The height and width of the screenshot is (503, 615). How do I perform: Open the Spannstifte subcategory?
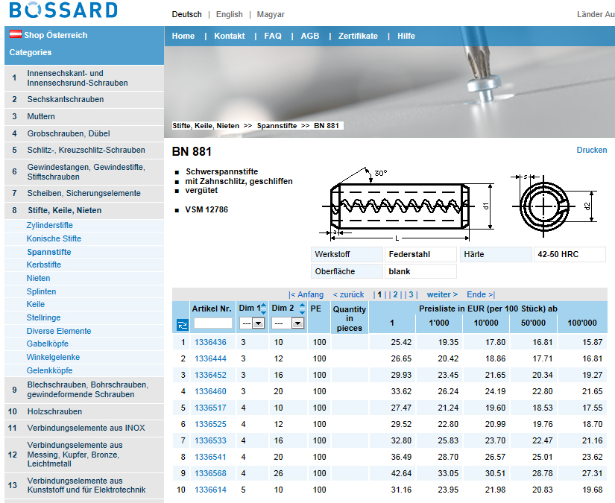click(x=49, y=252)
